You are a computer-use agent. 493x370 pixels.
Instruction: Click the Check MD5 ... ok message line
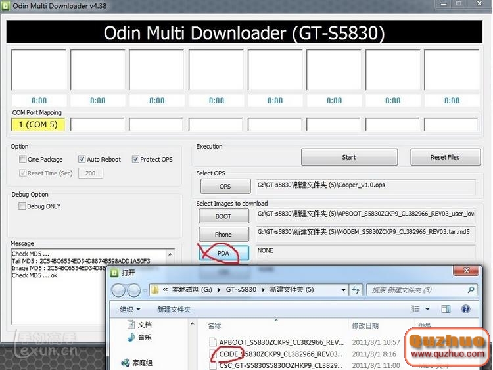pyautogui.click(x=35, y=275)
